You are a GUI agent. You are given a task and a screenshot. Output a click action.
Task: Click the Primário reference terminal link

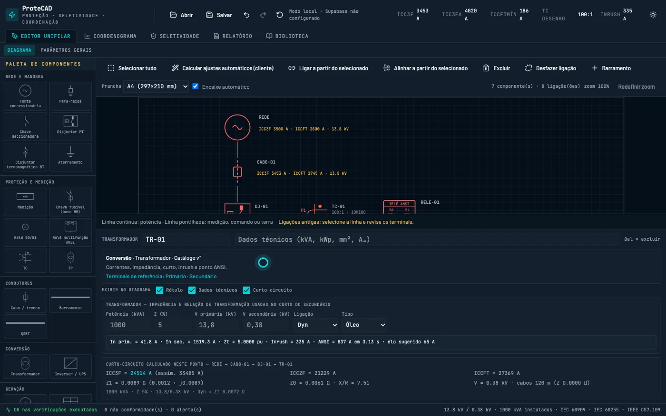point(176,276)
